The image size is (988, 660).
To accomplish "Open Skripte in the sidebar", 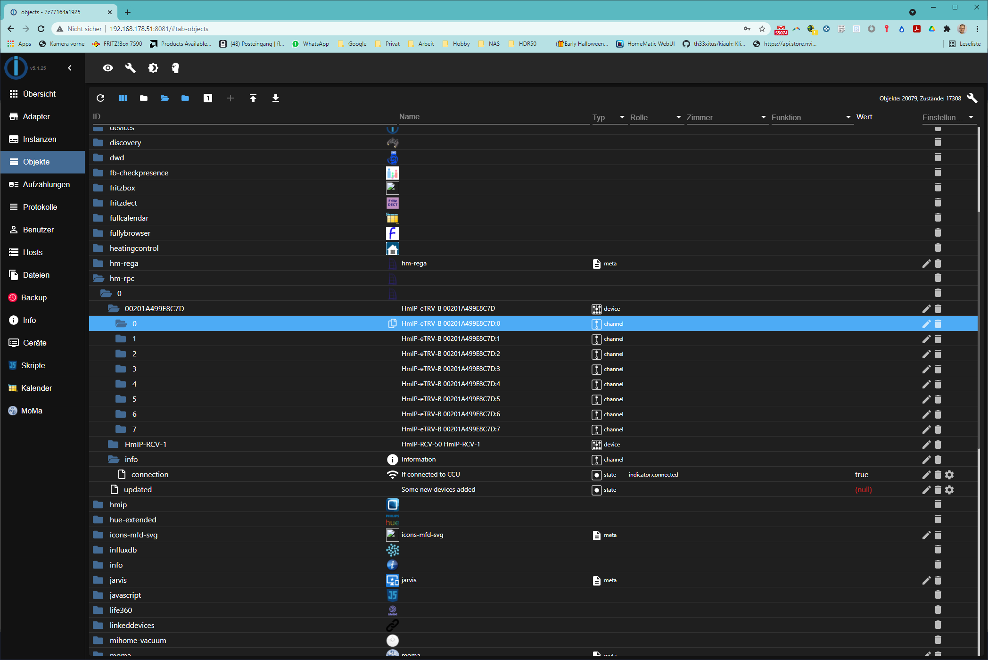I will click(x=33, y=365).
